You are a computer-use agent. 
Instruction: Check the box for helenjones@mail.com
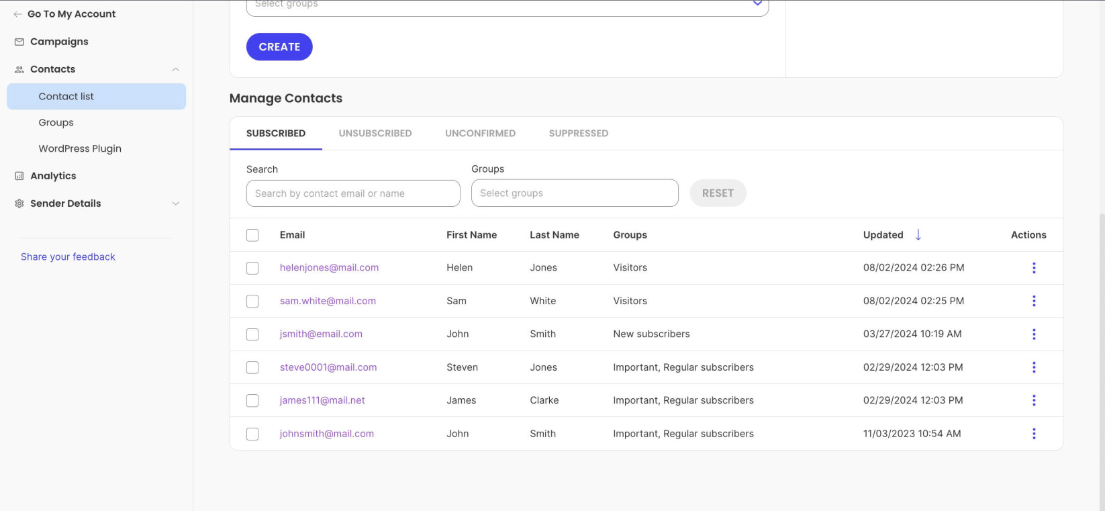tap(252, 268)
